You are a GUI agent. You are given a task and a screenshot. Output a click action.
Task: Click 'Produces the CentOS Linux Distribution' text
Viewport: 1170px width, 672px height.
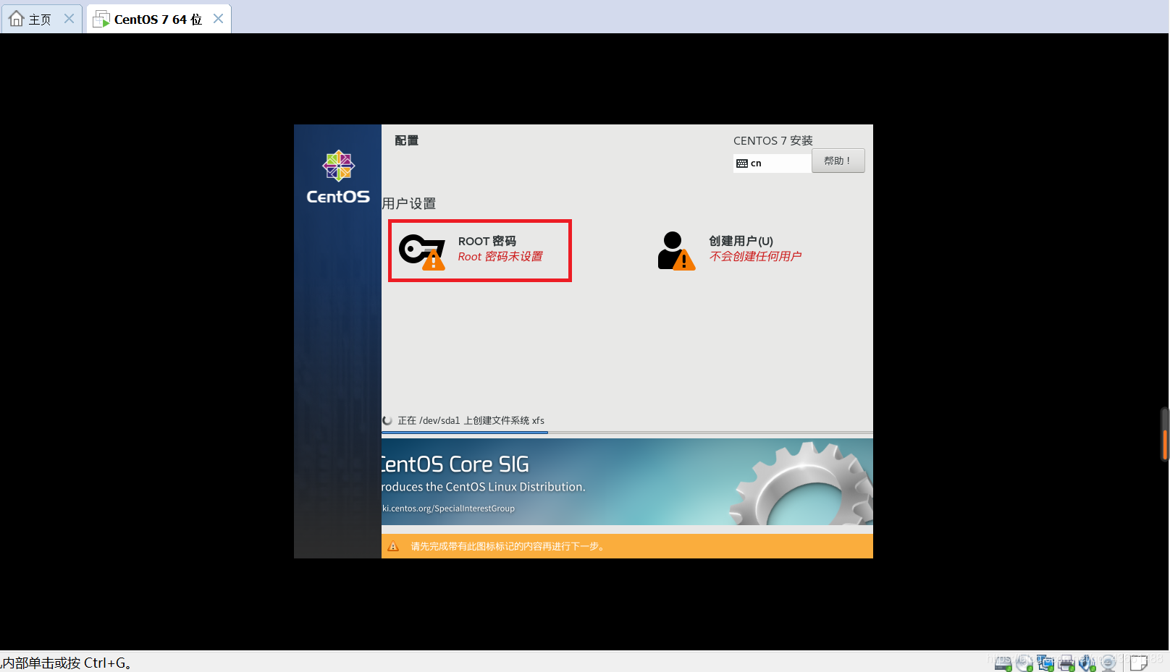pos(484,487)
